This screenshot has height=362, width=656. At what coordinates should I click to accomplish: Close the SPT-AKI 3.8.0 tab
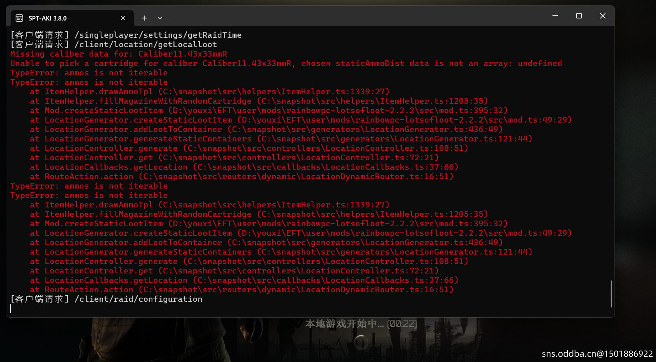[x=123, y=18]
